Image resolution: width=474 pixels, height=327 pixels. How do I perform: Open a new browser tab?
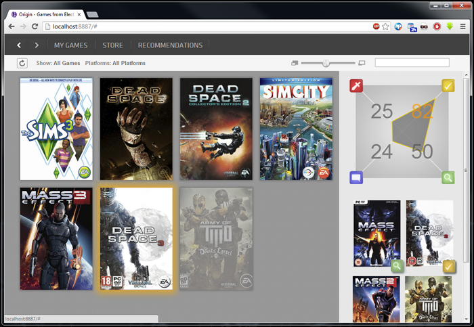click(92, 14)
